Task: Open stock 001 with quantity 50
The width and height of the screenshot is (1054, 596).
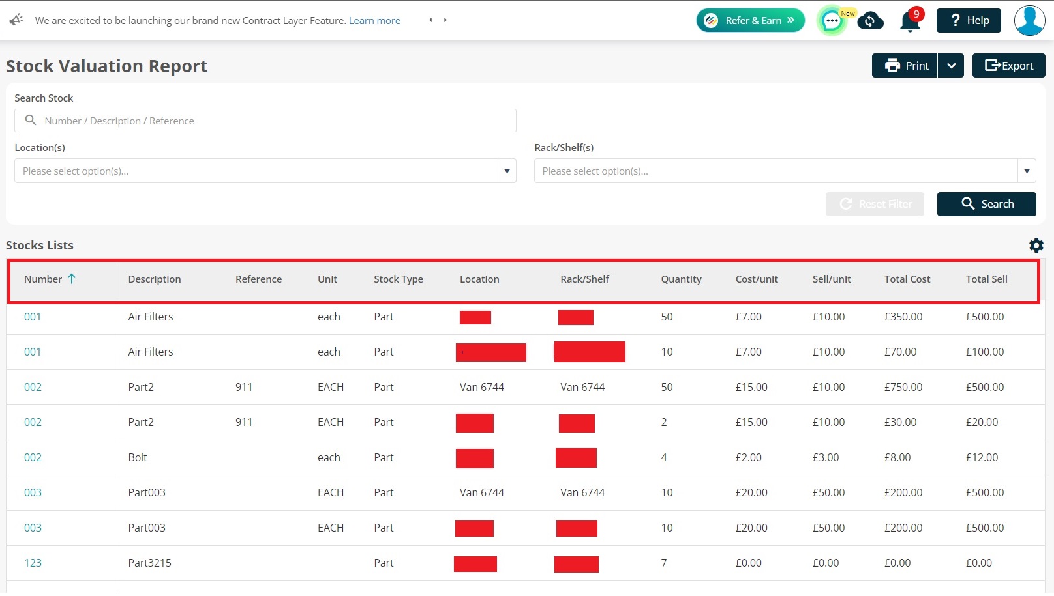Action: point(33,317)
